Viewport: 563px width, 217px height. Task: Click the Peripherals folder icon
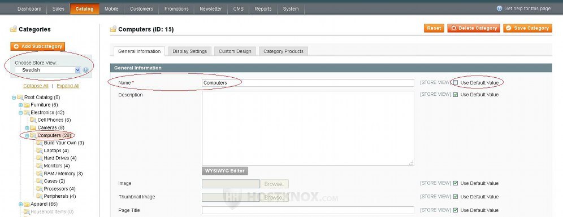click(40, 196)
